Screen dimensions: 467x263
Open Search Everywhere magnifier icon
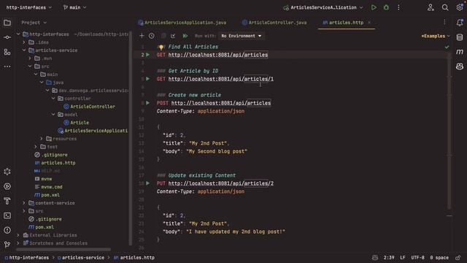tap(445, 7)
